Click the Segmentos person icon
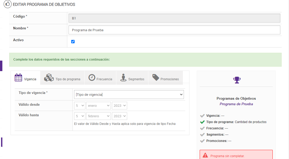This screenshot has width=289, height=159. click(123, 78)
